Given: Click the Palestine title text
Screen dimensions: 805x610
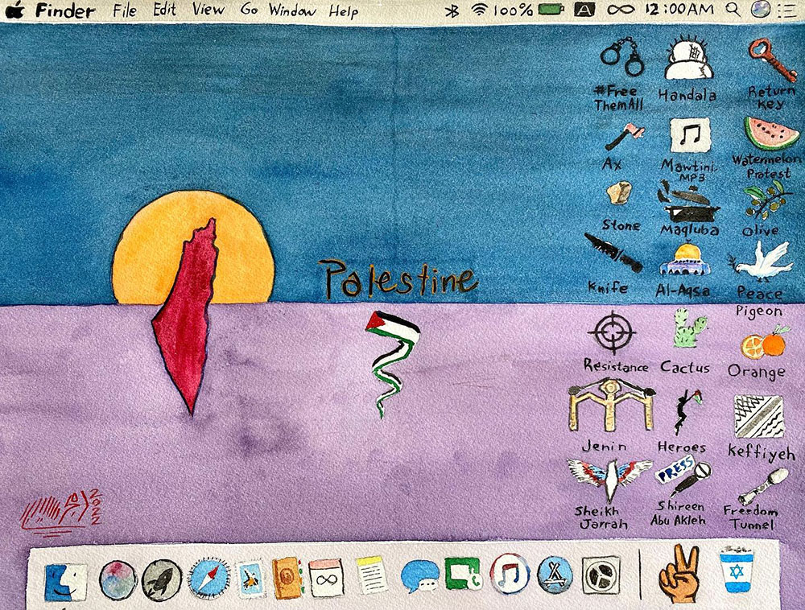Looking at the screenshot, I should tap(398, 278).
